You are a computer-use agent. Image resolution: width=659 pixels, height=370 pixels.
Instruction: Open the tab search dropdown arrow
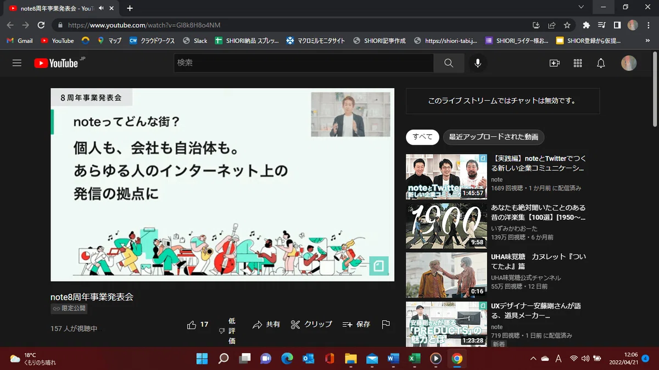coord(581,7)
